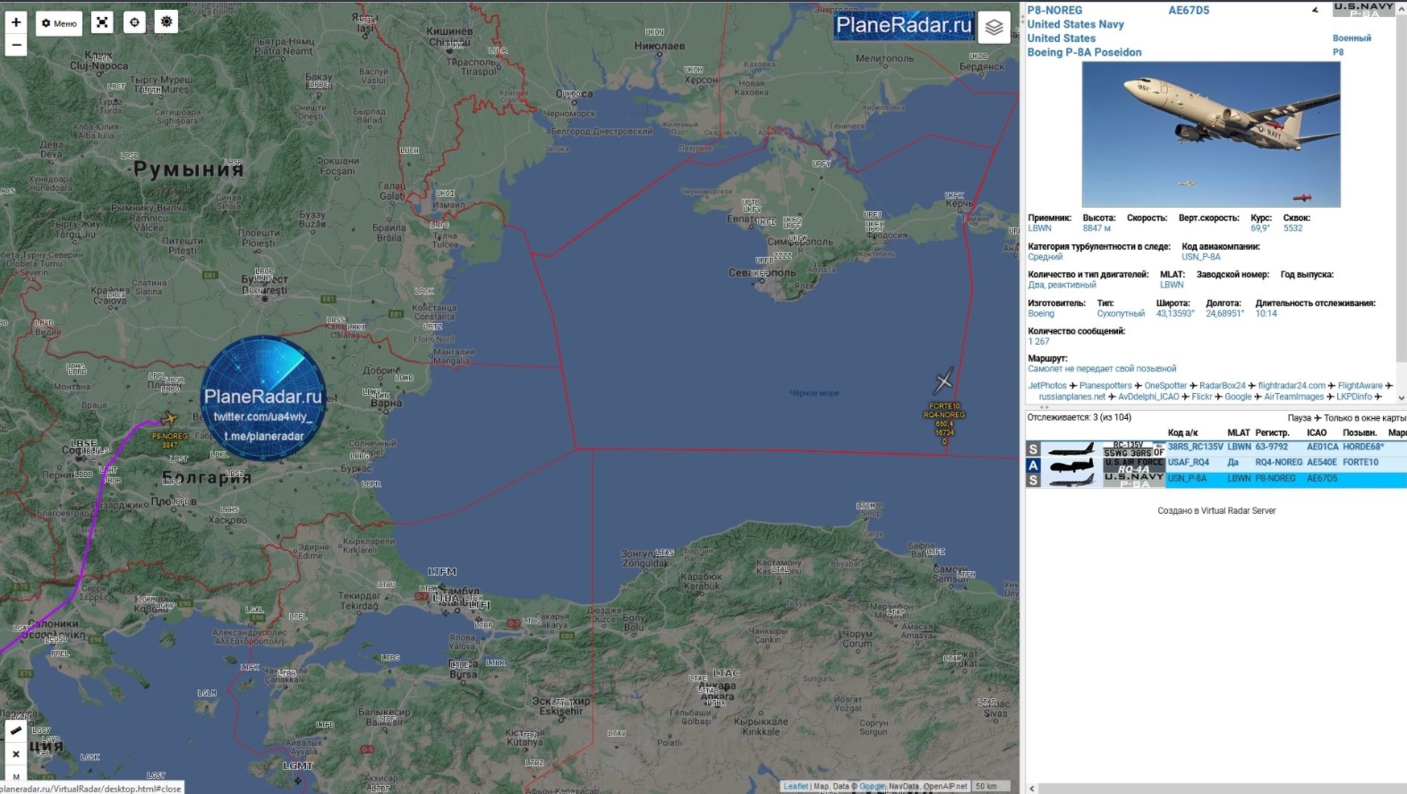Open the FlightAware link

(1360, 386)
